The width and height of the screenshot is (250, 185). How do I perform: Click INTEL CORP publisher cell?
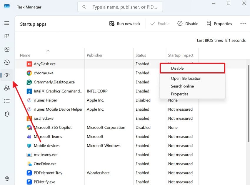pos(97,91)
